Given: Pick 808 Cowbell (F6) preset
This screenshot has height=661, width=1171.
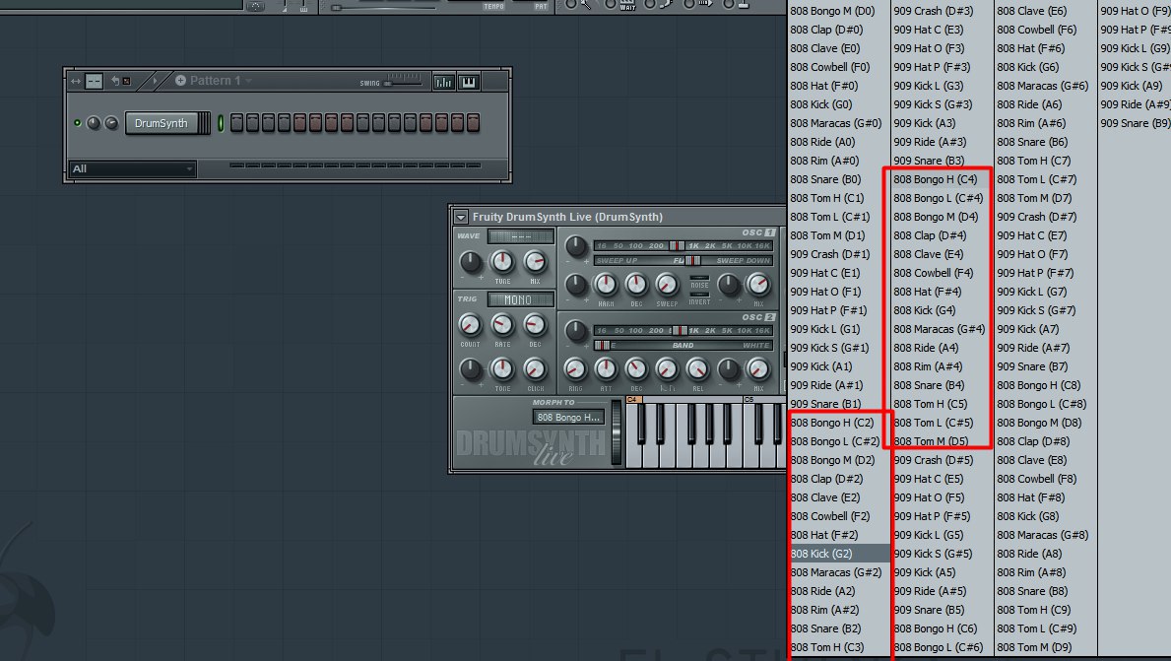Looking at the screenshot, I should (1037, 30).
